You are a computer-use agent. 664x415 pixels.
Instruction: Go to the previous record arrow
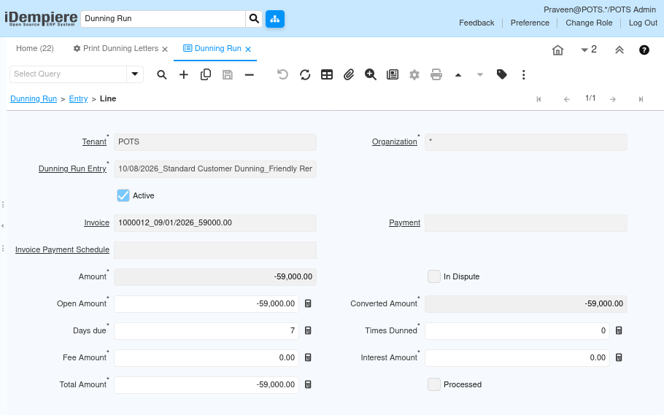[x=567, y=99]
